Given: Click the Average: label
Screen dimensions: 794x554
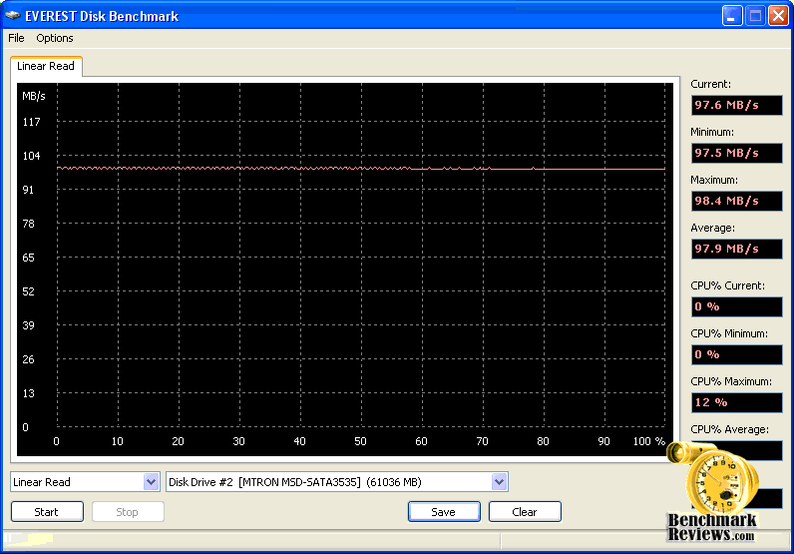Looking at the screenshot, I should click(x=712, y=228).
